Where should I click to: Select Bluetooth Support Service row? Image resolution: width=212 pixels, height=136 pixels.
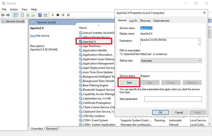point(97,90)
